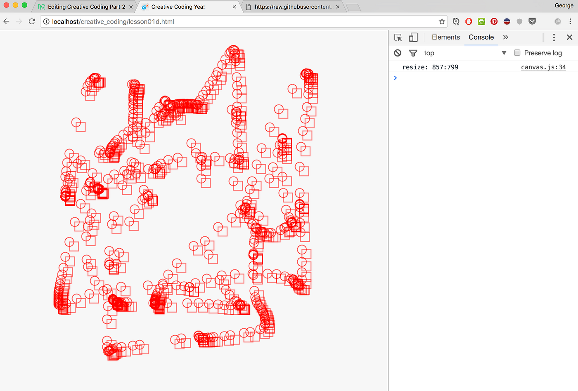Switch to the Elements panel
This screenshot has height=391, width=578.
click(x=446, y=37)
